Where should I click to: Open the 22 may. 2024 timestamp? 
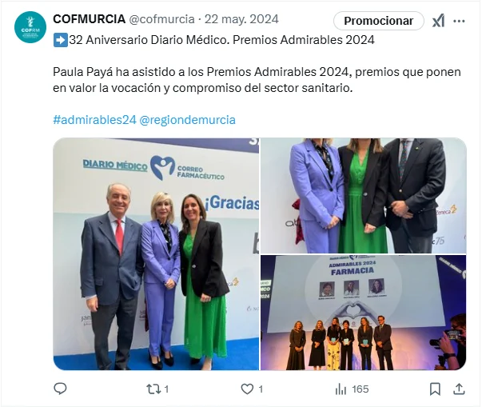tap(241, 19)
